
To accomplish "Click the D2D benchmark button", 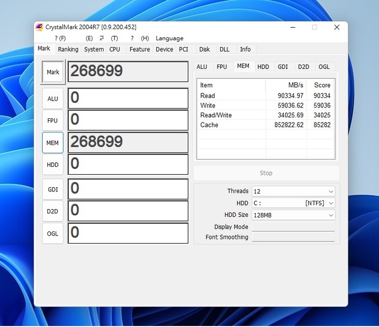I will 53,211.
